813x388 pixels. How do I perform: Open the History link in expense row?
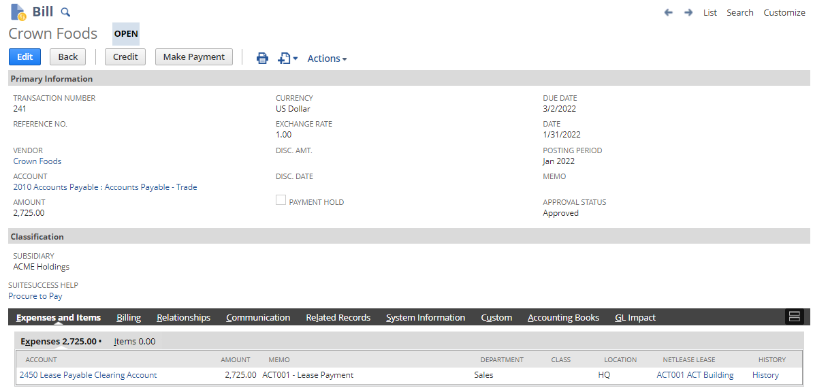click(x=765, y=375)
